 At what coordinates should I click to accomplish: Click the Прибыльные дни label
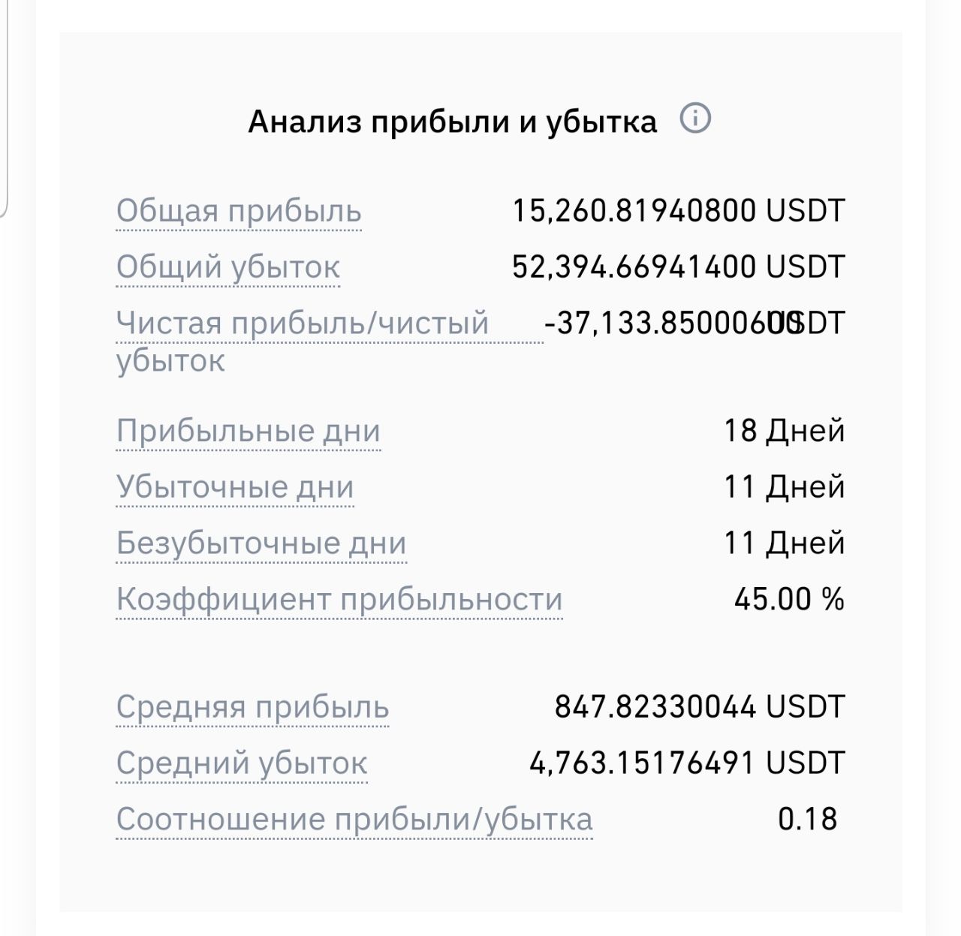click(249, 431)
